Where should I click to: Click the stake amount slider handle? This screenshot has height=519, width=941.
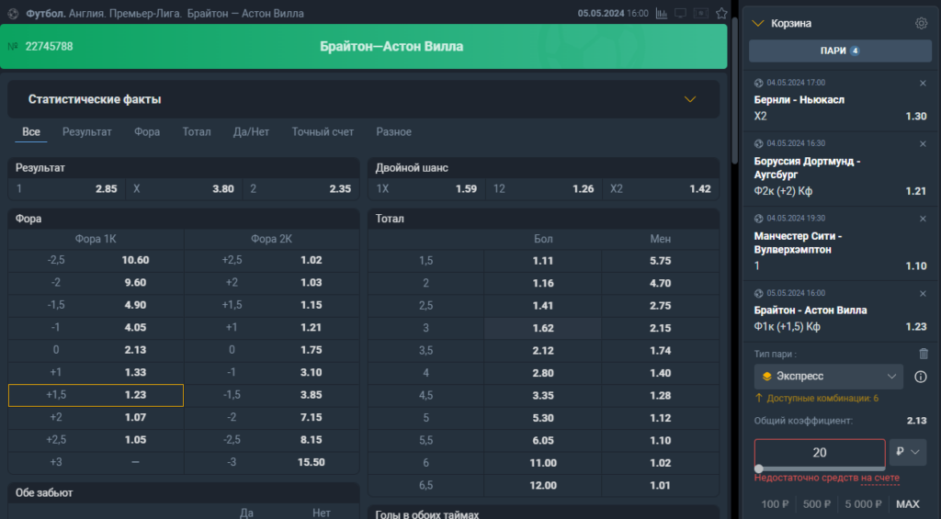759,468
